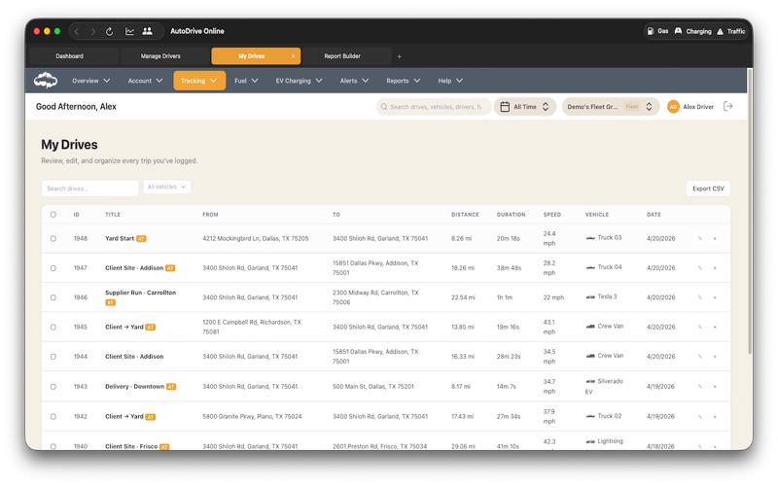Click the magnifier icon in global search
This screenshot has height=486, width=778.
coord(384,107)
